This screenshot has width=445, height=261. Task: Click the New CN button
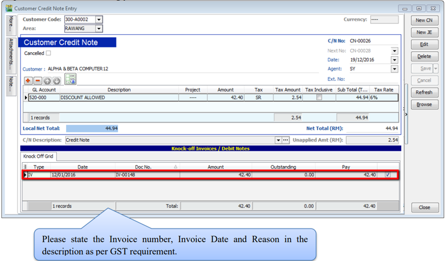(424, 20)
